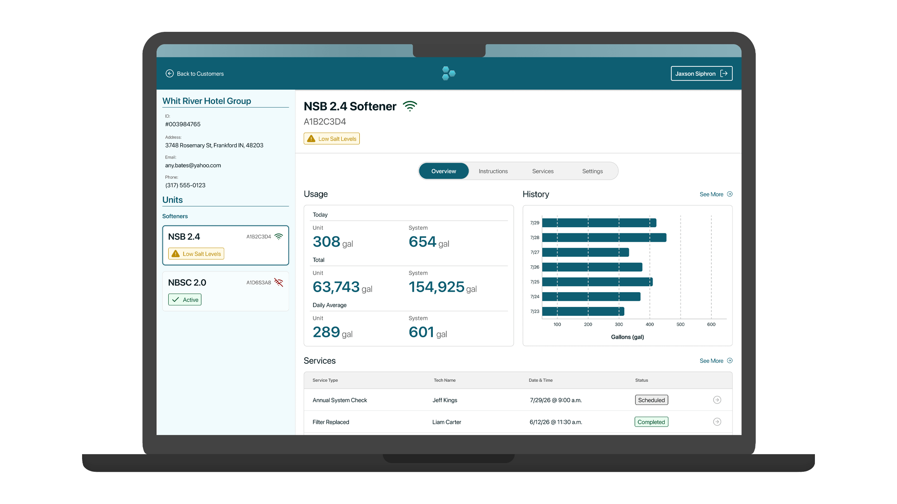Go Back to Customers

200,74
